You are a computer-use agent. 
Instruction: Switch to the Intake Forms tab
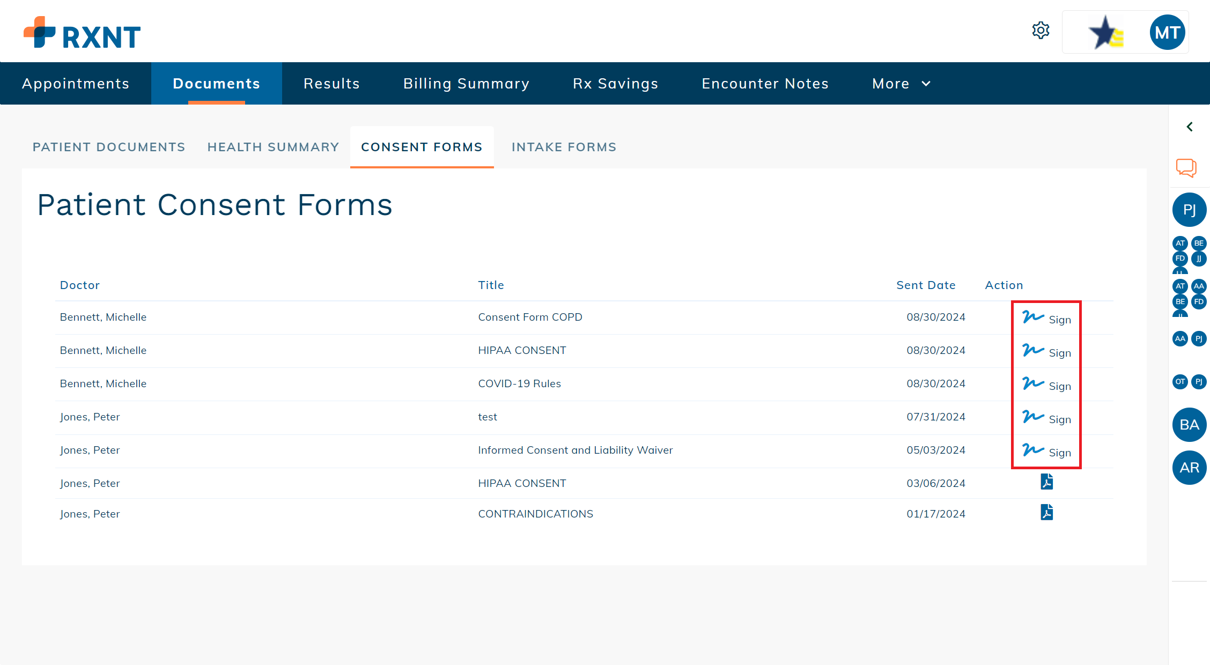pyautogui.click(x=564, y=147)
